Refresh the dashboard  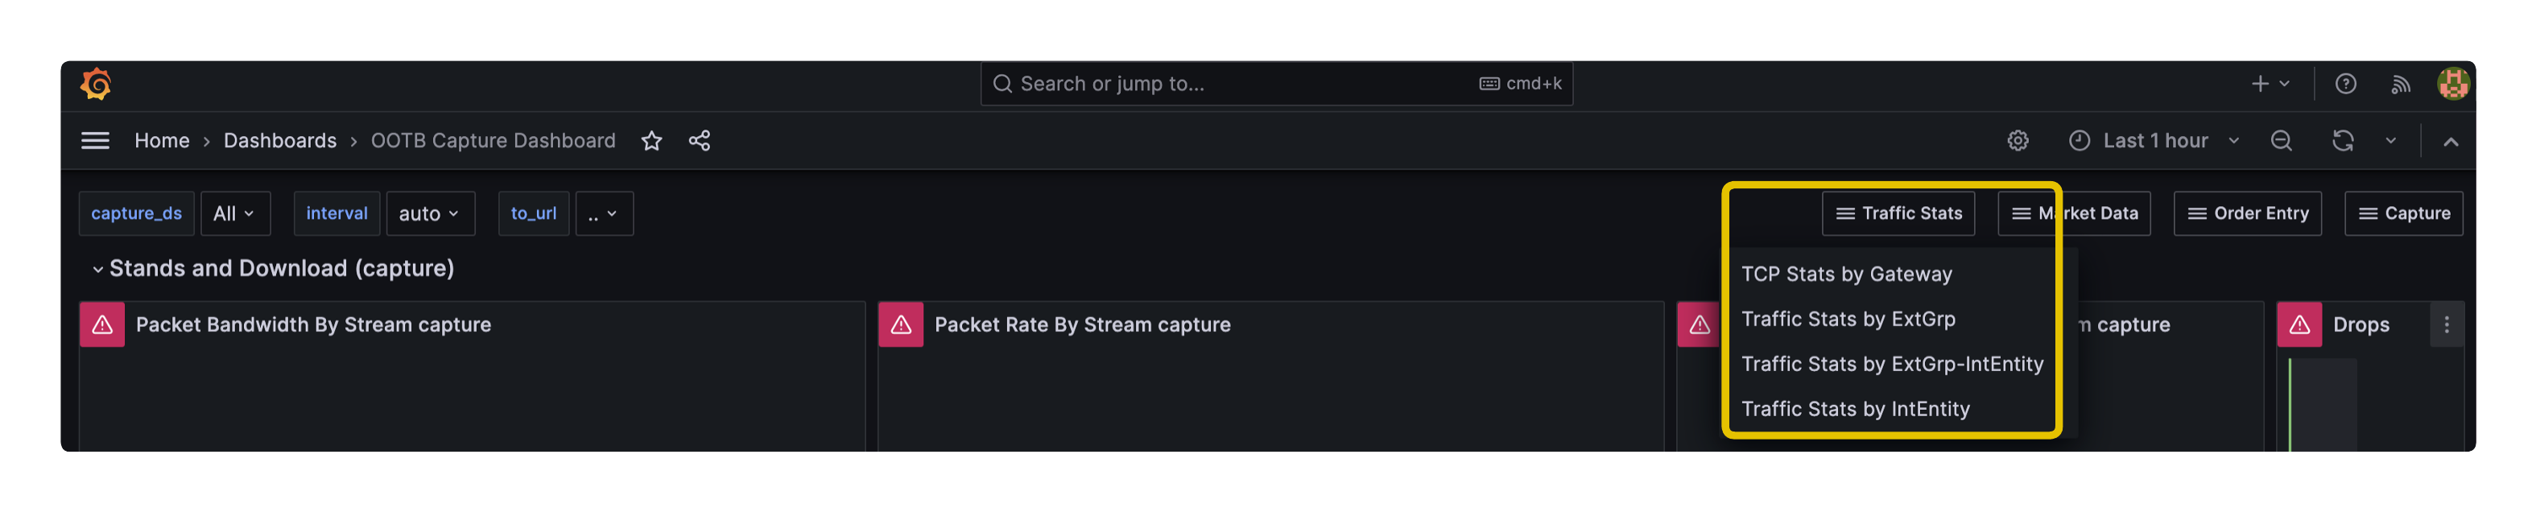[2342, 141]
